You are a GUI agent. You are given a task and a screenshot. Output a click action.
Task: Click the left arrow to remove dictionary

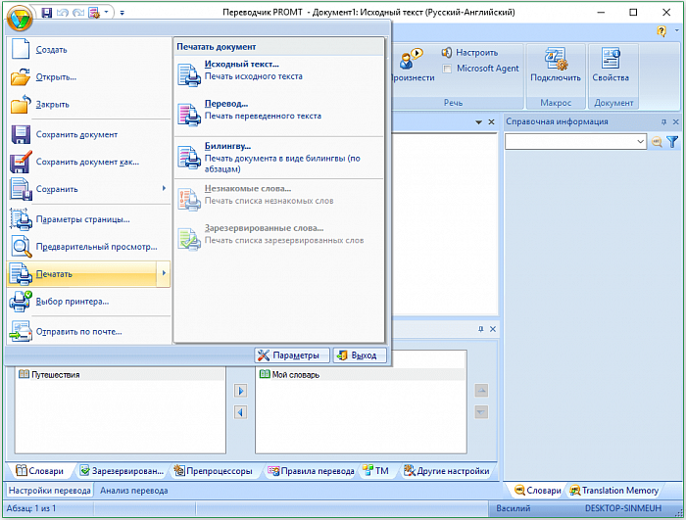point(241,412)
